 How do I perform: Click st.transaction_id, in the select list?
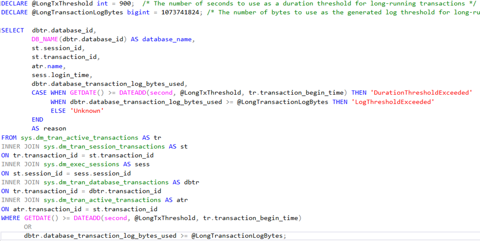tap(66, 57)
